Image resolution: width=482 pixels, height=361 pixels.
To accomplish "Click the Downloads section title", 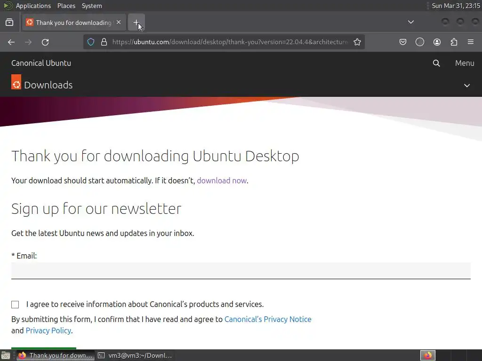I will click(48, 85).
